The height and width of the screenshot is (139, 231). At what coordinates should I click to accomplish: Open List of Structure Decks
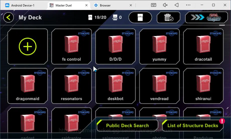(x=193, y=126)
